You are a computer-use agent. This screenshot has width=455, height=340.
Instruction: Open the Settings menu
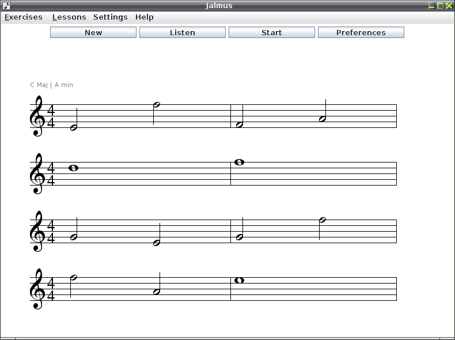tap(110, 17)
